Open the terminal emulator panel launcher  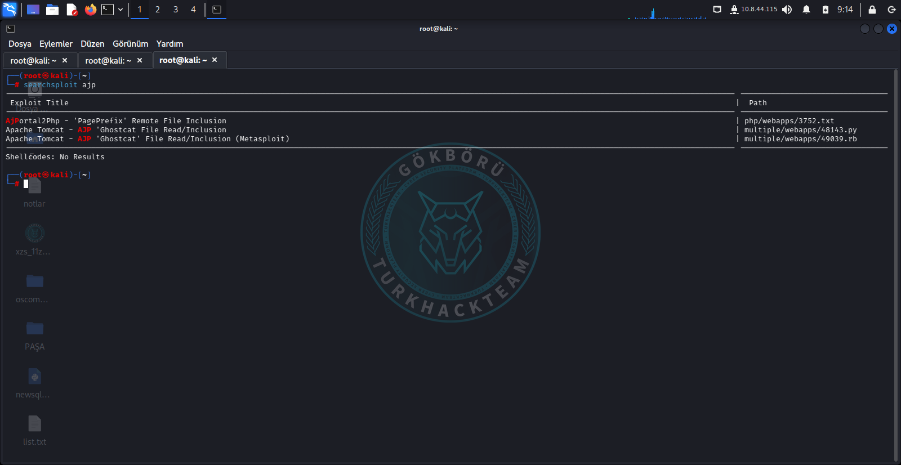coord(108,10)
